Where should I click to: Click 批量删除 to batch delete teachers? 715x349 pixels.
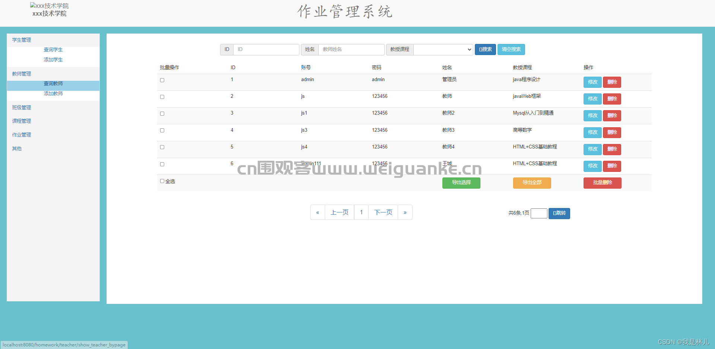(602, 183)
